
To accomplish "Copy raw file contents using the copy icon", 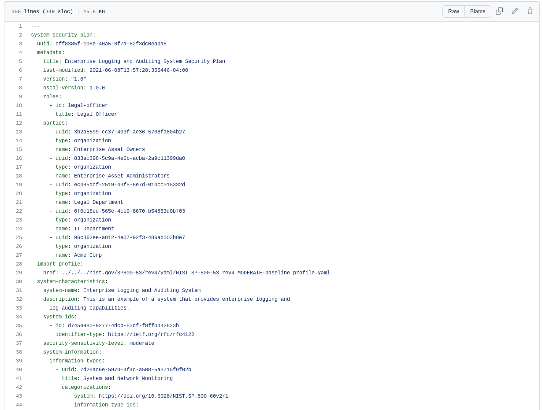I will [499, 11].
